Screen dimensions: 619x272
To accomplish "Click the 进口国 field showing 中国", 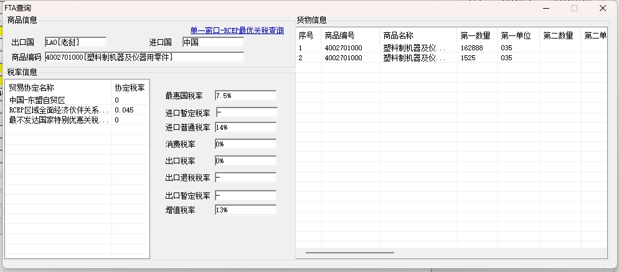I will click(x=213, y=42).
